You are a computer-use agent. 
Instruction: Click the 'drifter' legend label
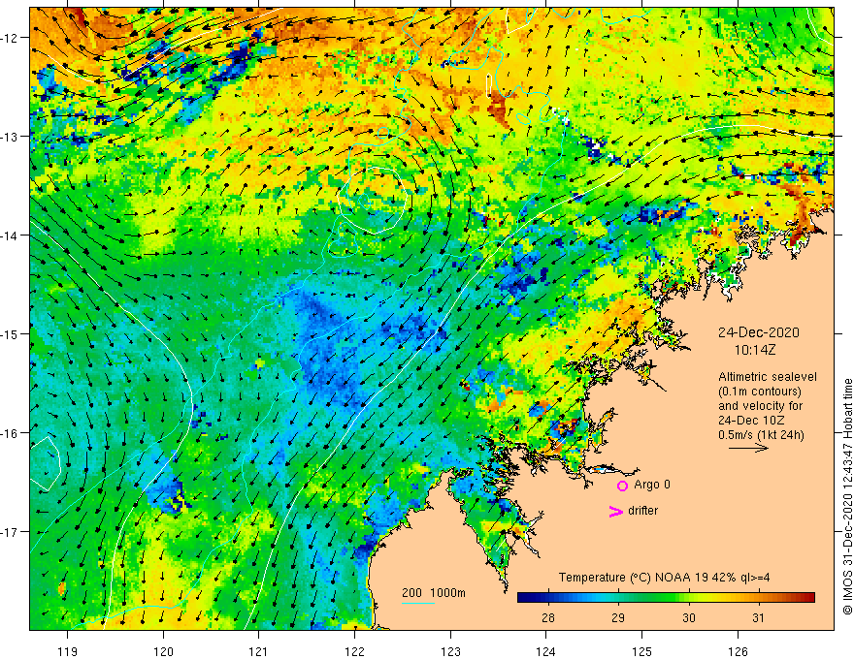point(642,511)
